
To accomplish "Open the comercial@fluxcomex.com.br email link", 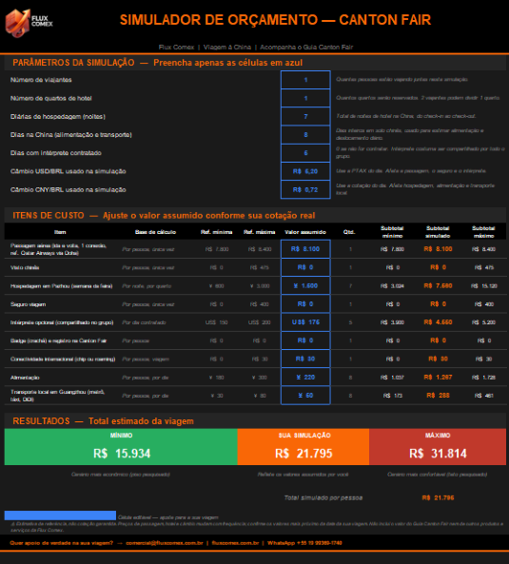I will 165,543.
